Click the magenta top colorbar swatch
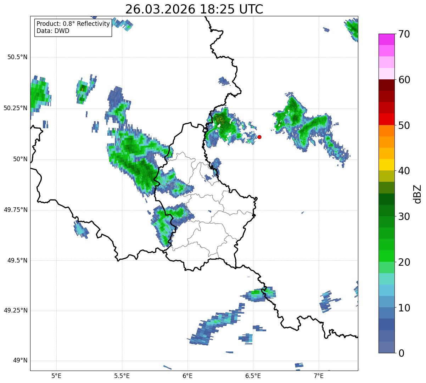426x383 pixels. [386, 39]
